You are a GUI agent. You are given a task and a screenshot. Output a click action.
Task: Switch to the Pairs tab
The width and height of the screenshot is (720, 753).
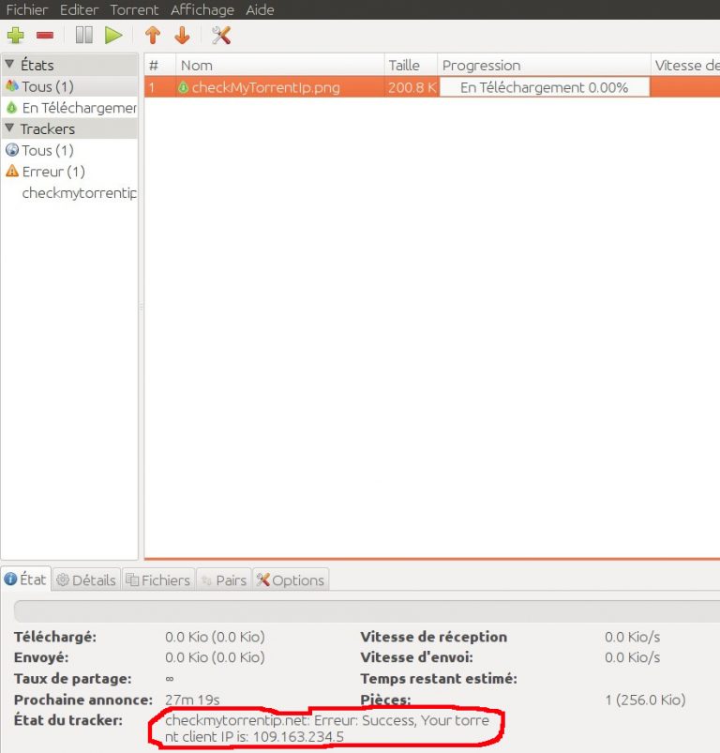[x=224, y=580]
